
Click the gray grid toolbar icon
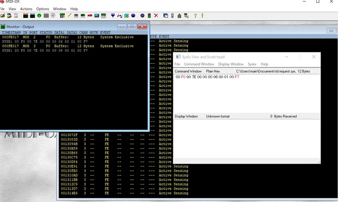[46, 15]
